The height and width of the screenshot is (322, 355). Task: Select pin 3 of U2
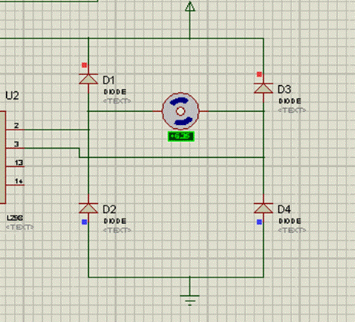point(15,148)
